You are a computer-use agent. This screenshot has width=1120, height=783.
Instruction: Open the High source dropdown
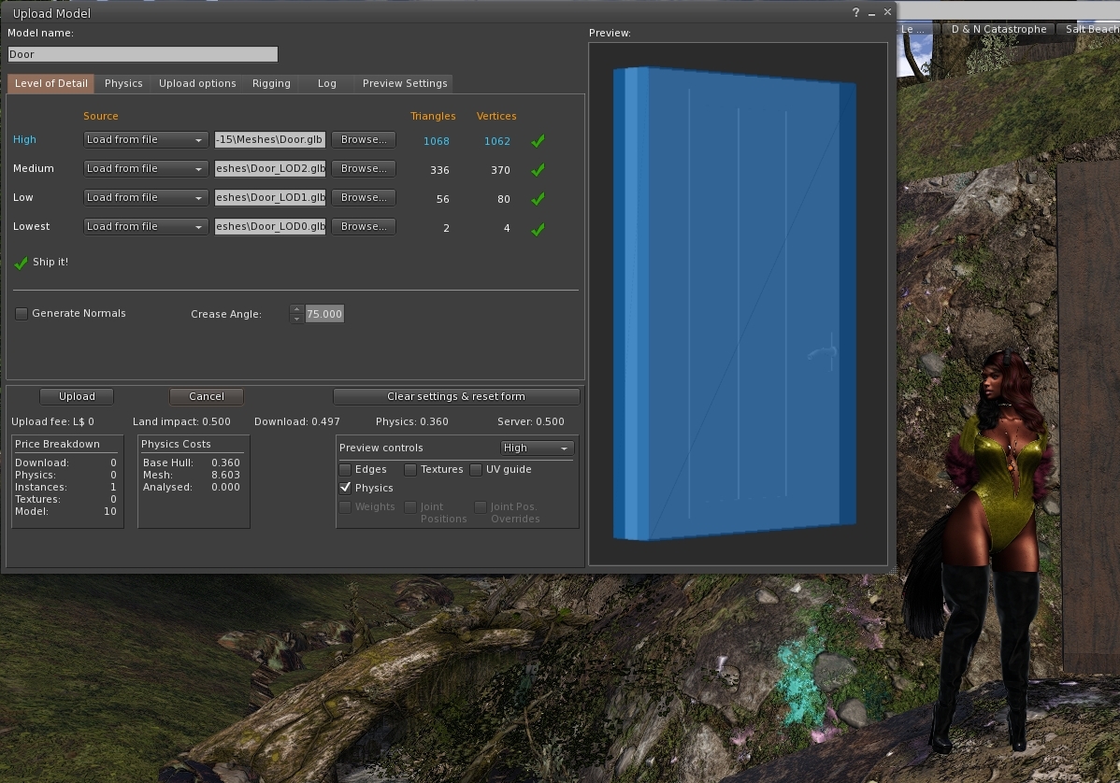pyautogui.click(x=145, y=140)
